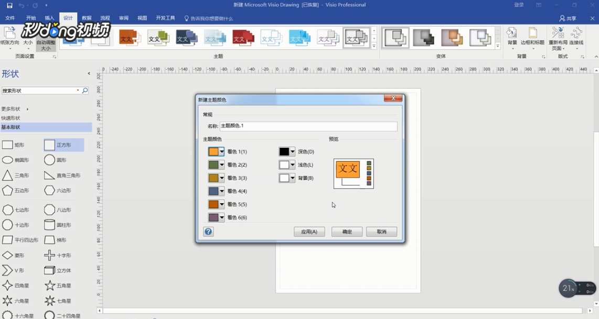Switch to the Review (审阅) tab
Image resolution: width=599 pixels, height=319 pixels.
click(124, 18)
